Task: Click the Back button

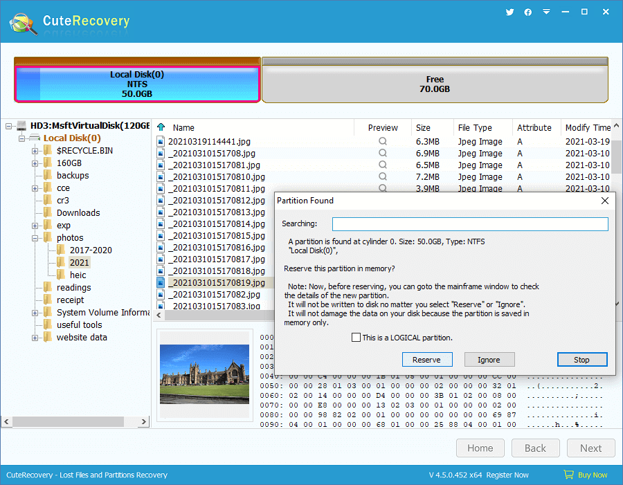Action: coord(535,448)
